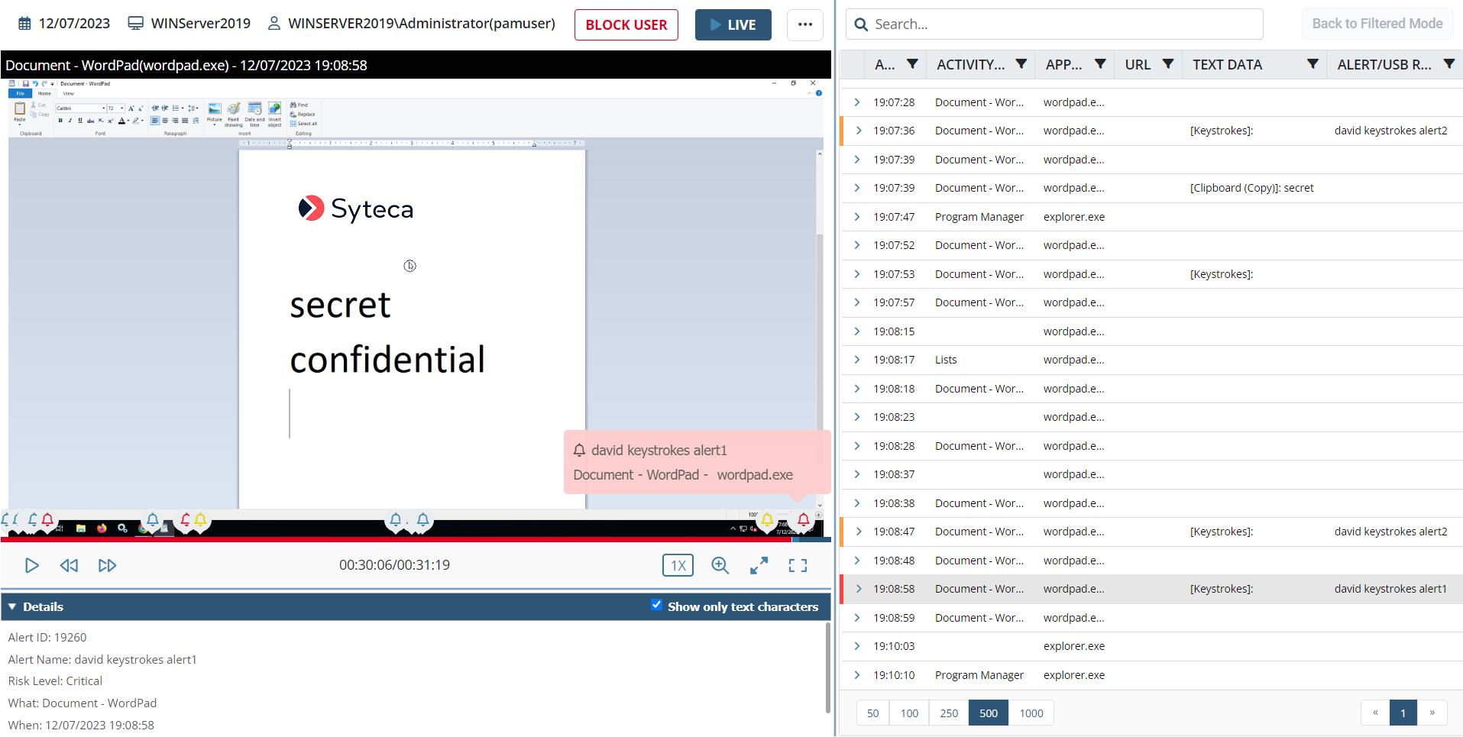This screenshot has width=1463, height=737.
Task: Click the play button in player controls
Action: click(31, 565)
